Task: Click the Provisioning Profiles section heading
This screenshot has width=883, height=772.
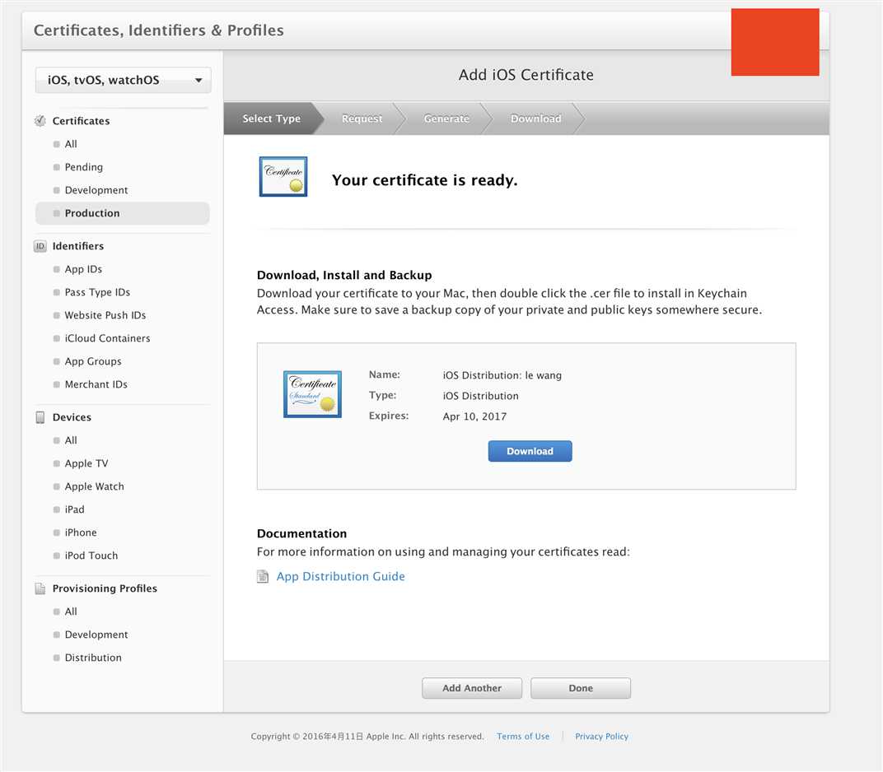Action: point(105,588)
